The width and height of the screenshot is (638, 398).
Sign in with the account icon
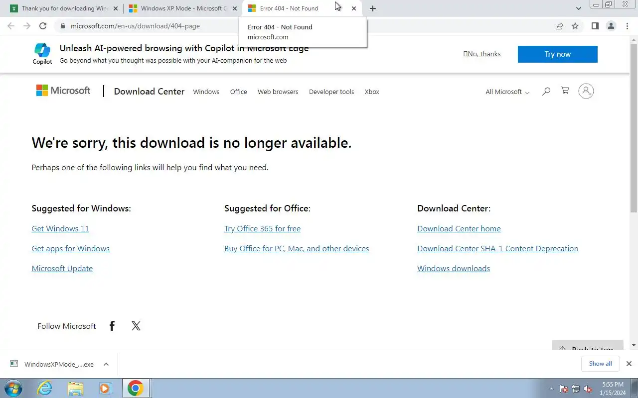pyautogui.click(x=586, y=91)
